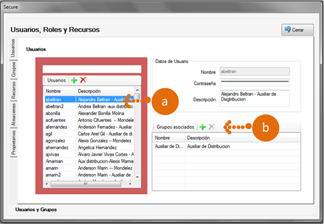Open the Recurso vertical tab
The width and height of the screenshot is (324, 224).
coord(13,90)
